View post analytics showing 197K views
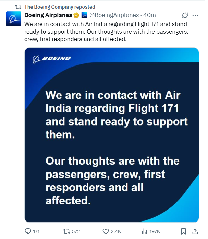The width and height of the screenshot is (208, 239). pyautogui.click(x=145, y=231)
